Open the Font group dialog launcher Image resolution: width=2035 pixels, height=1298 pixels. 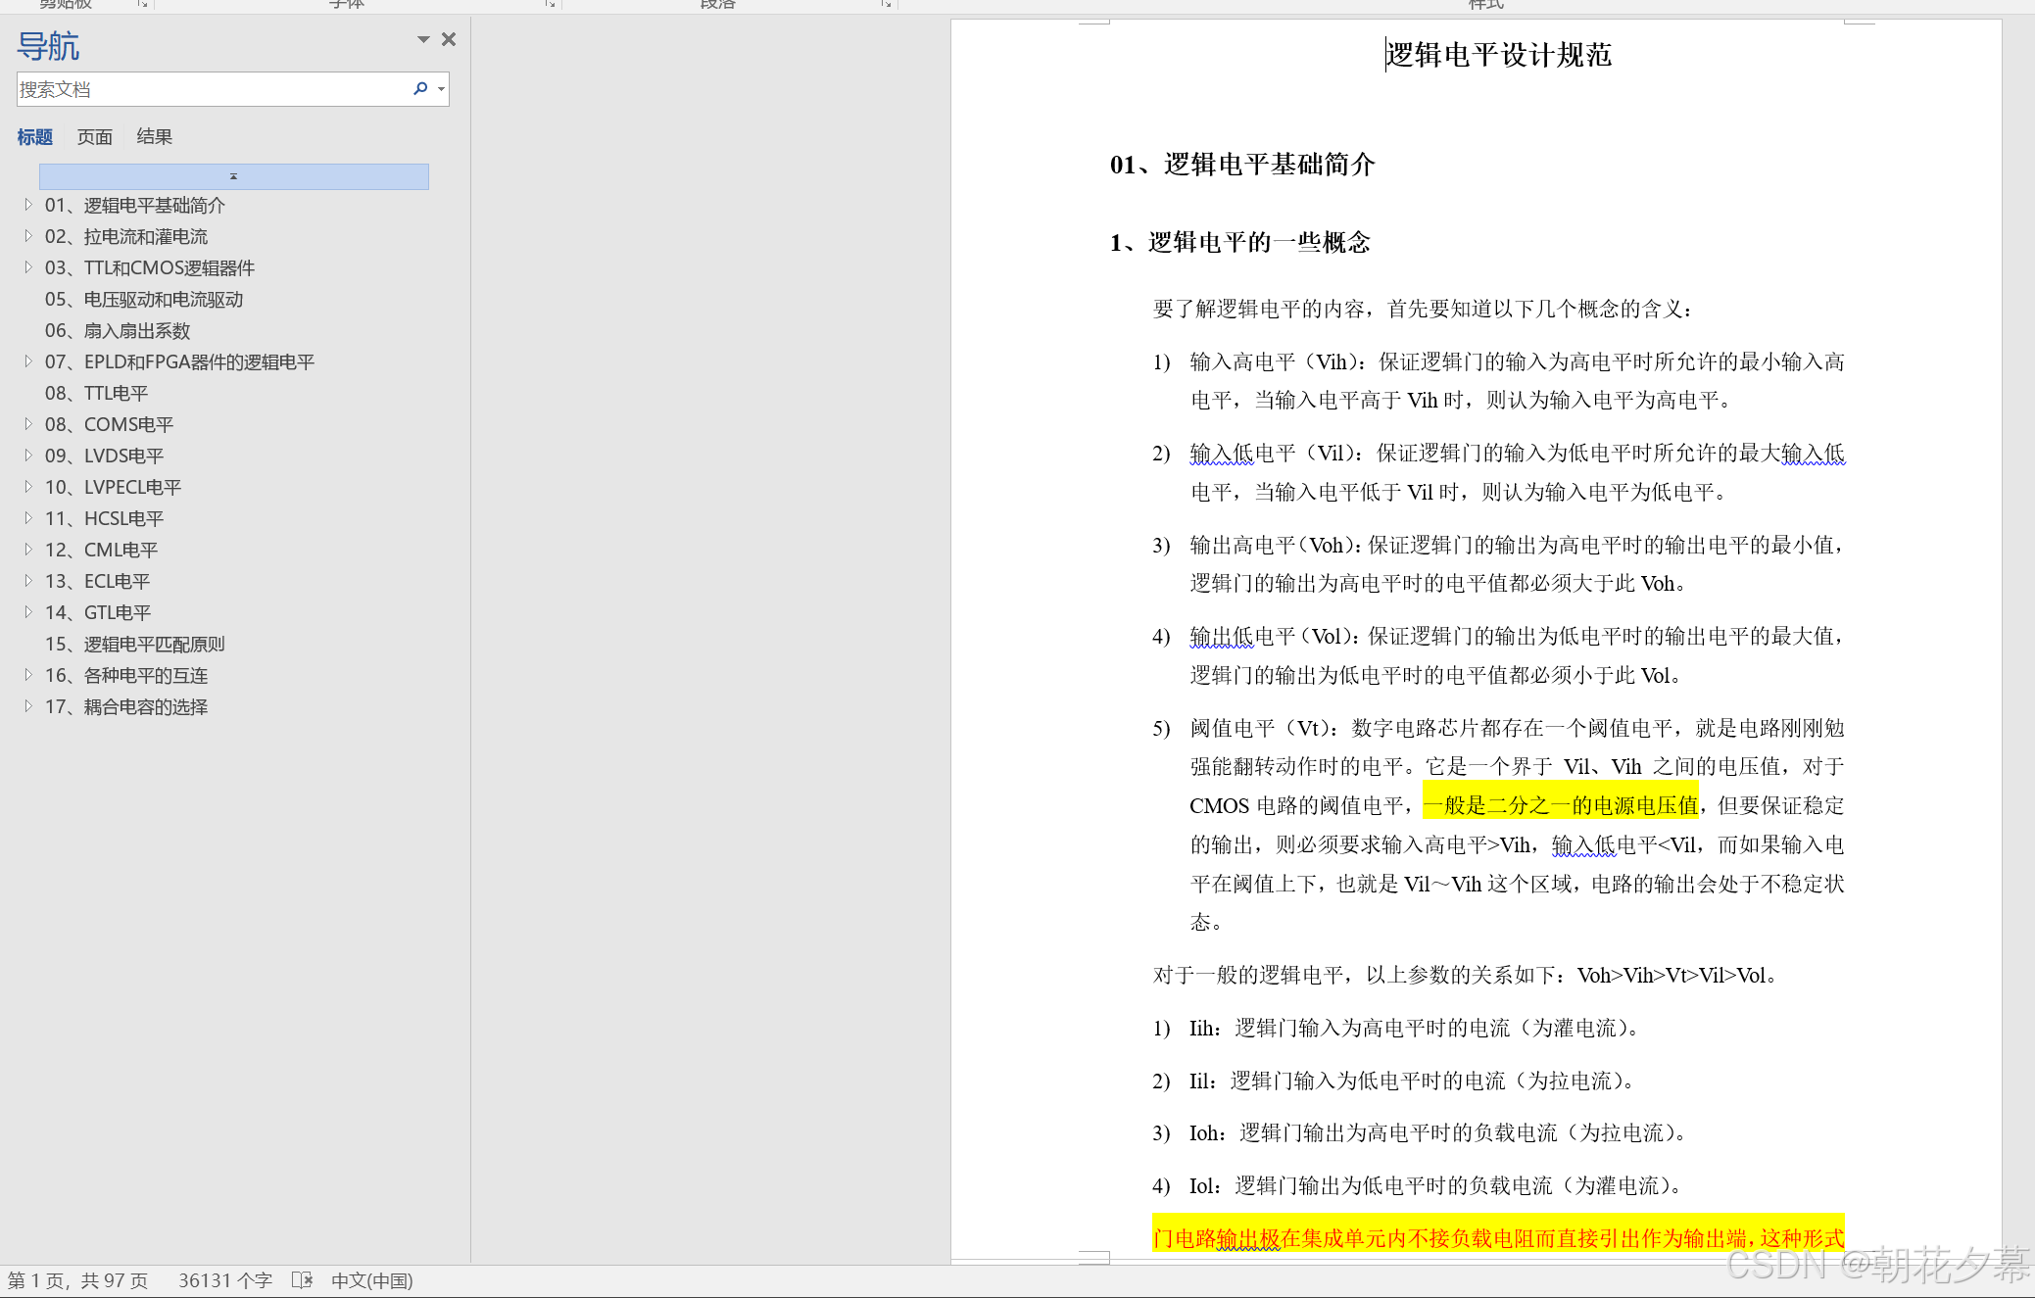point(550,4)
